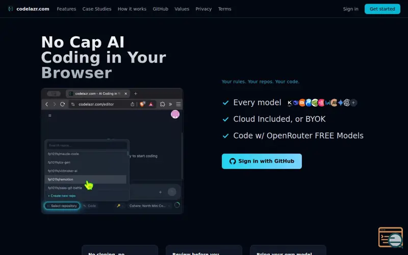The height and width of the screenshot is (255, 408).
Task: Click the 'No Cap AI Coding' headline
Action: (104, 57)
